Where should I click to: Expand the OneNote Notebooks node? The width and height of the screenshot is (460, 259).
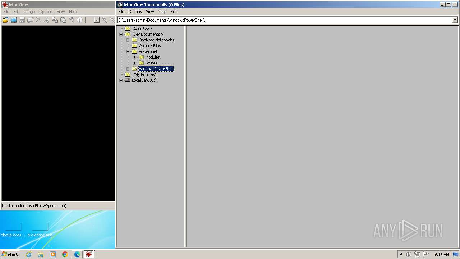coord(128,40)
